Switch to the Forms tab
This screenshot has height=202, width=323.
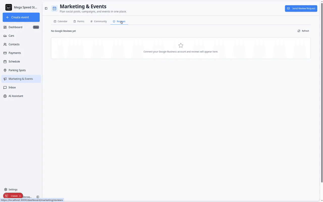click(79, 21)
